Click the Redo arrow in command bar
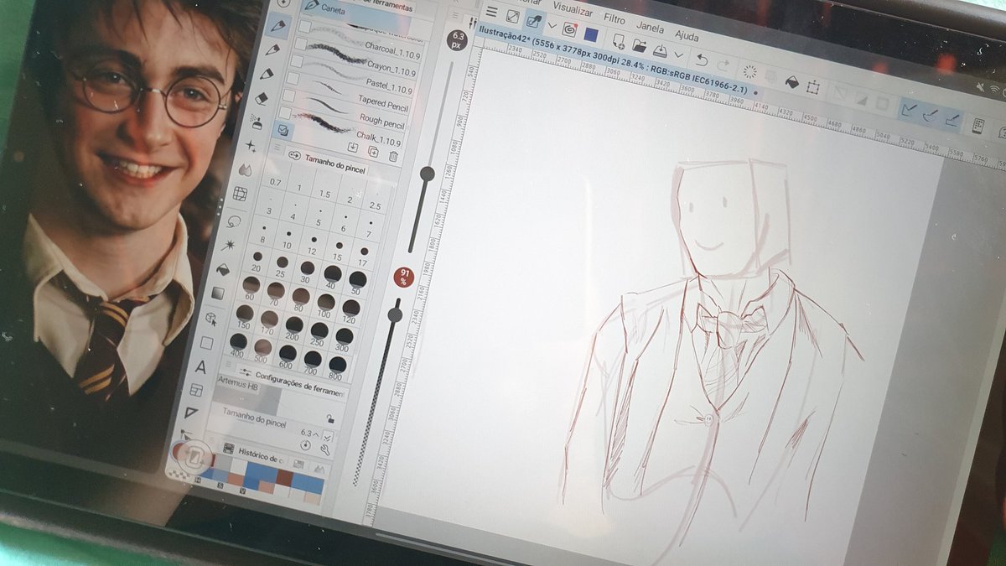Viewport: 1006px width, 566px height. point(723,65)
